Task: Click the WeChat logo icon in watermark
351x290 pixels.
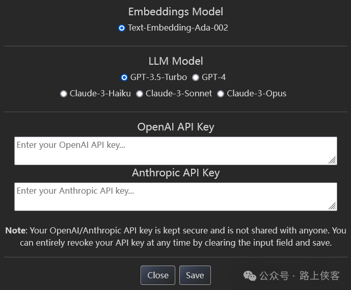Action: [250, 276]
